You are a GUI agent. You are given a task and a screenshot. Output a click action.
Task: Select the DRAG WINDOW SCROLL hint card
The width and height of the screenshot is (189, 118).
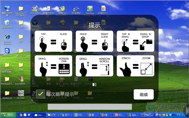tap(94, 66)
